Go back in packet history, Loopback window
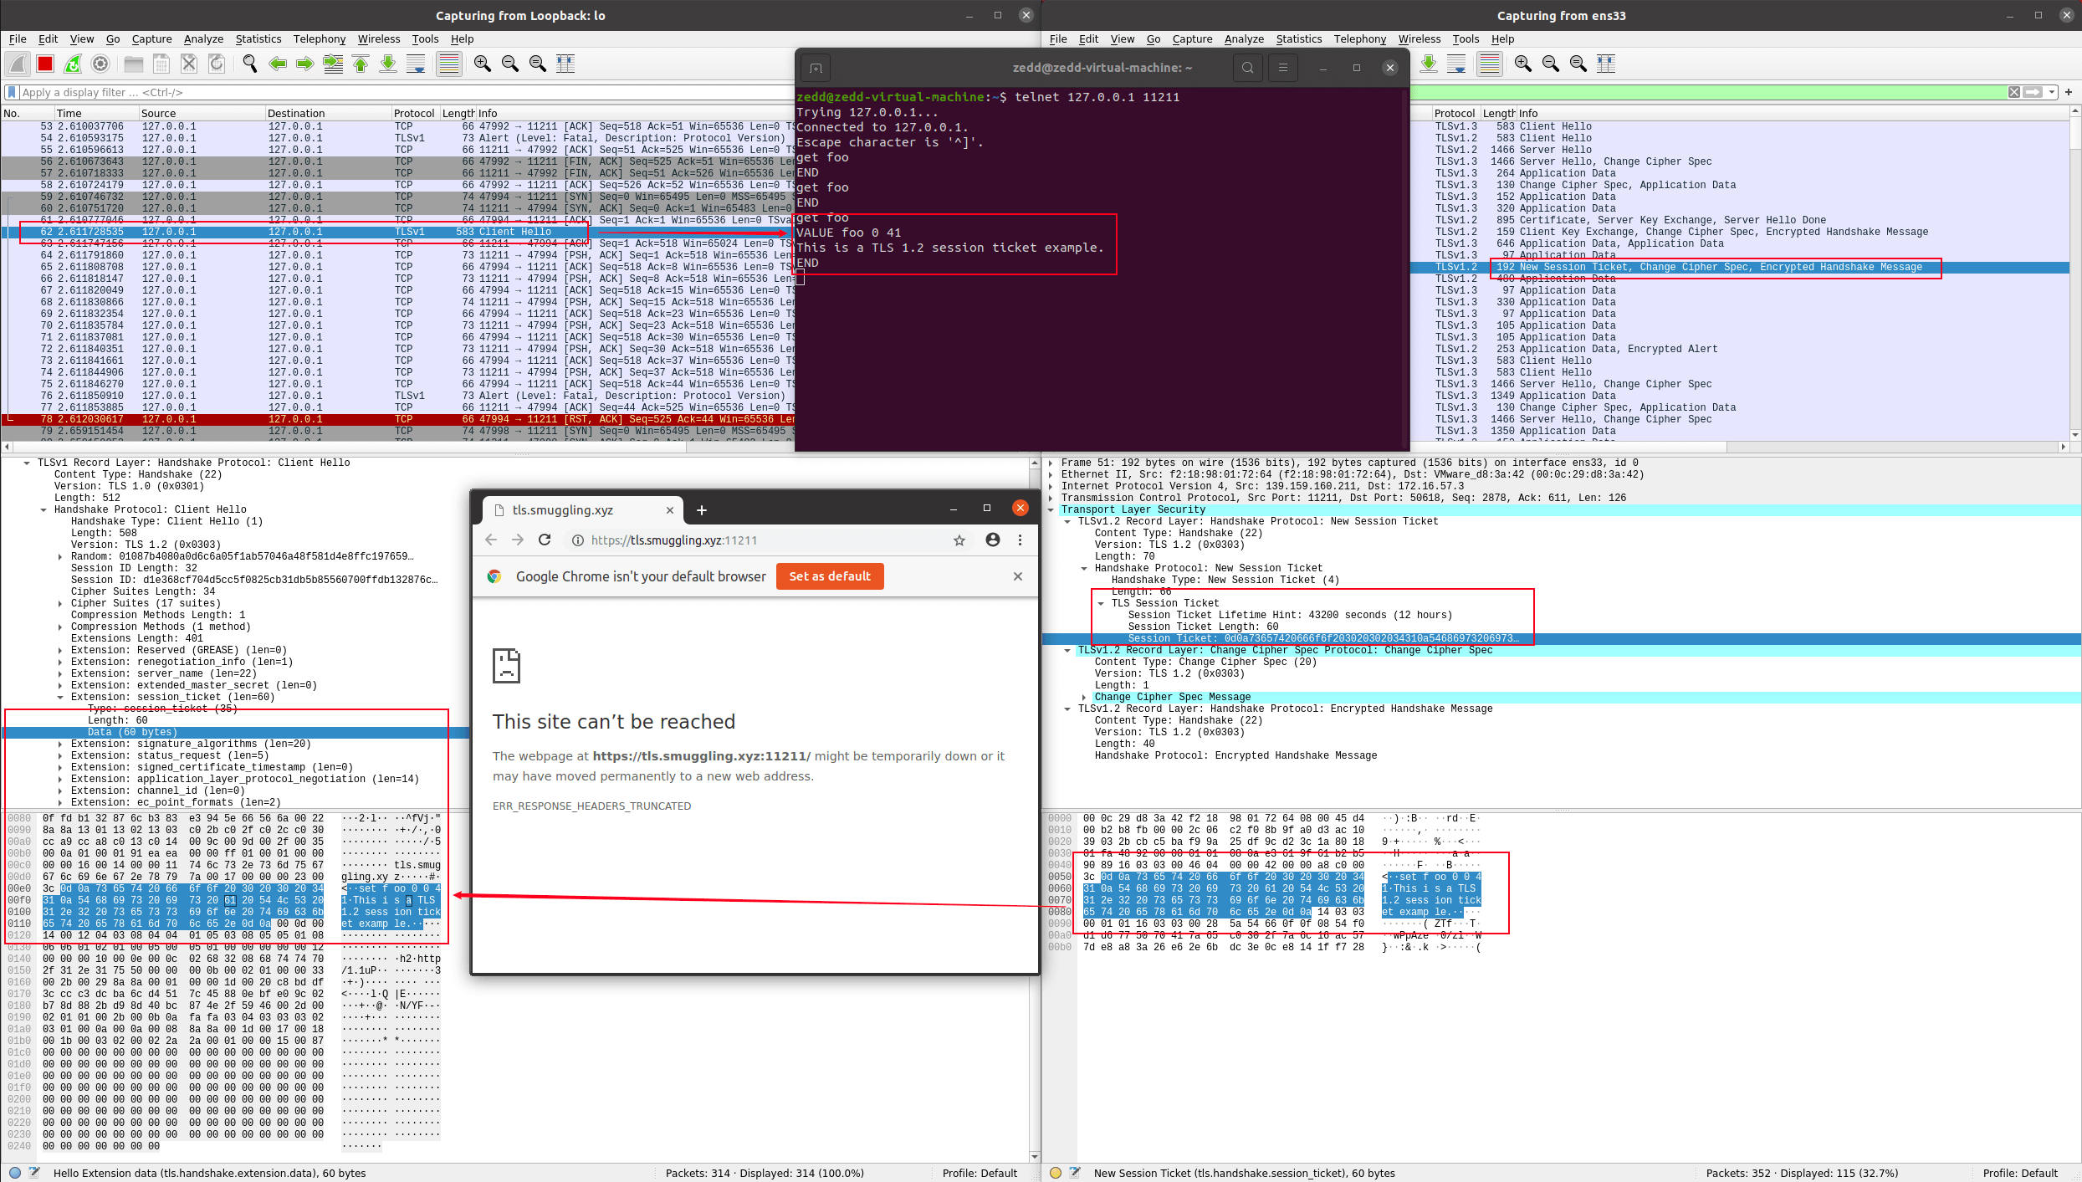Image resolution: width=2082 pixels, height=1182 pixels. (278, 64)
